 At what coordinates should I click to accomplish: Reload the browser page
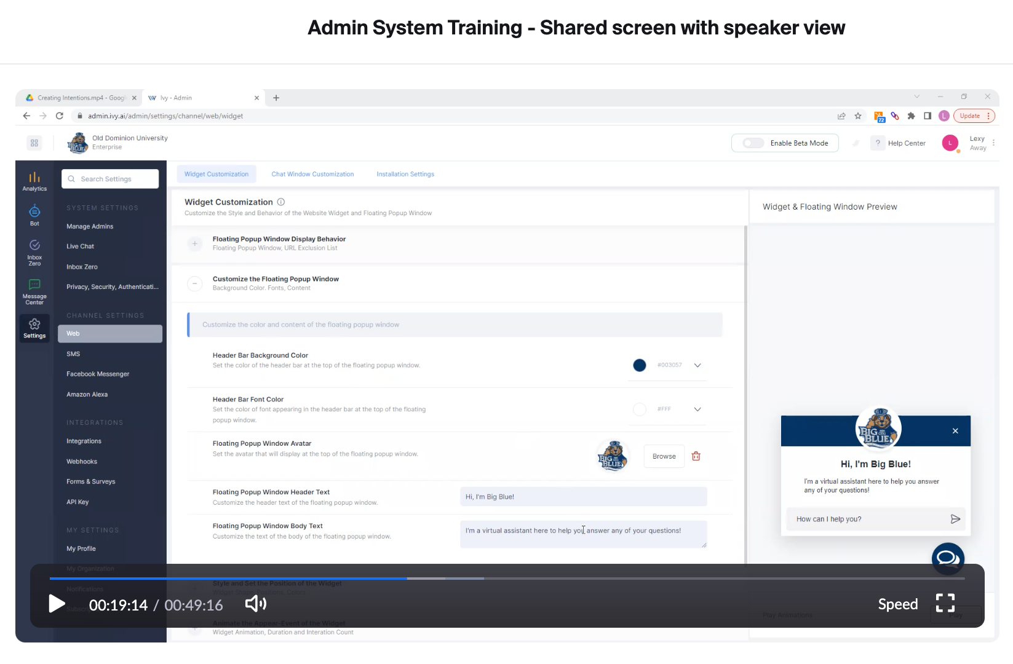click(60, 116)
